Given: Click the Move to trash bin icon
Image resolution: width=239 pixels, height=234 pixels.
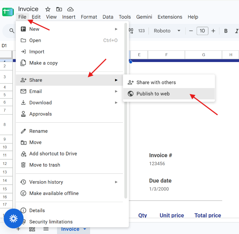Looking at the screenshot, I should [23, 165].
